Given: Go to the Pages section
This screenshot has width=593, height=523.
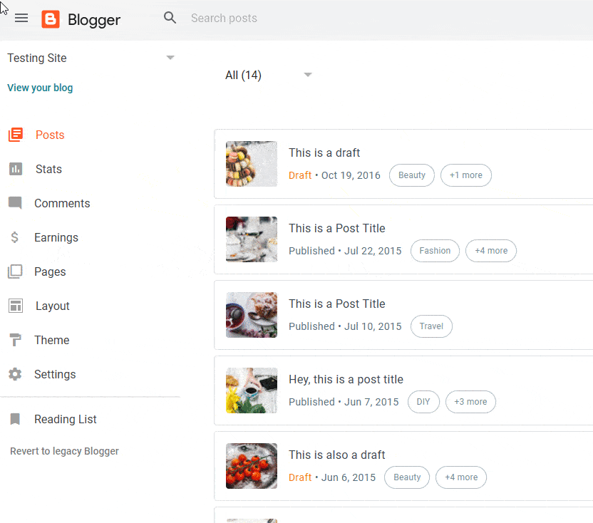Looking at the screenshot, I should point(50,271).
